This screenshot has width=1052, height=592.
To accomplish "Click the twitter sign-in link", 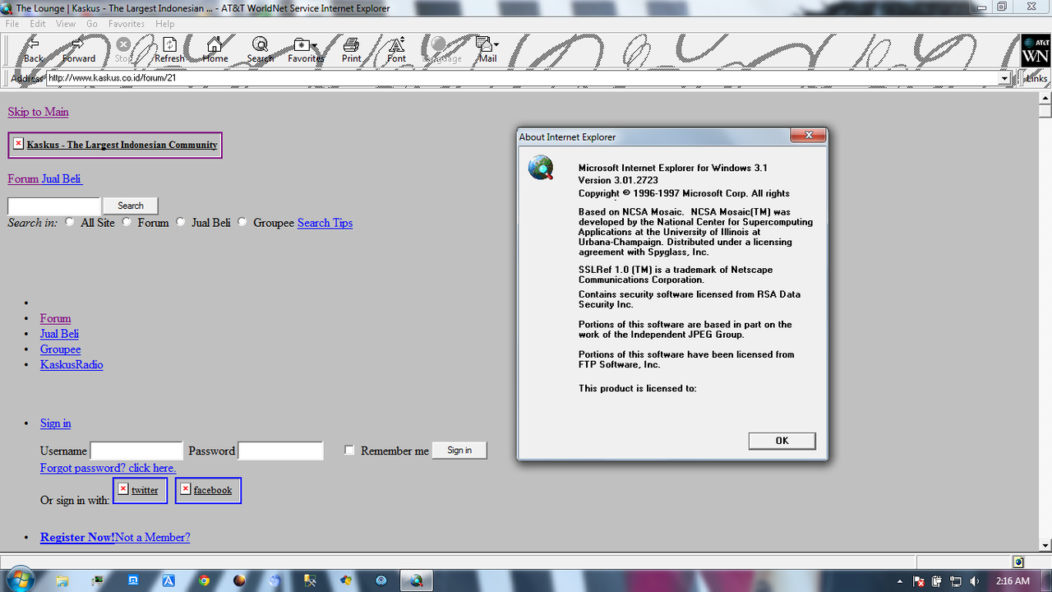I will pos(145,490).
